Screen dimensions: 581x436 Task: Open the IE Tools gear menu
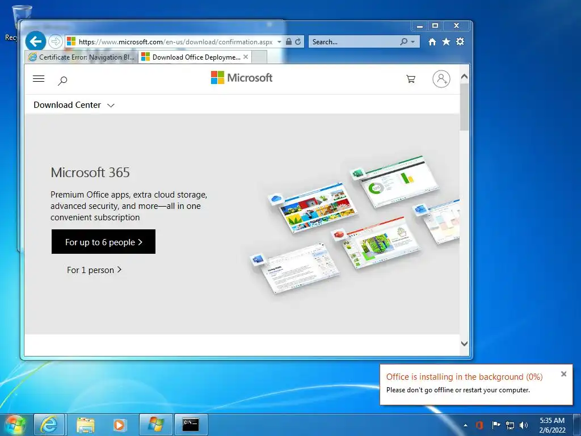(x=460, y=41)
